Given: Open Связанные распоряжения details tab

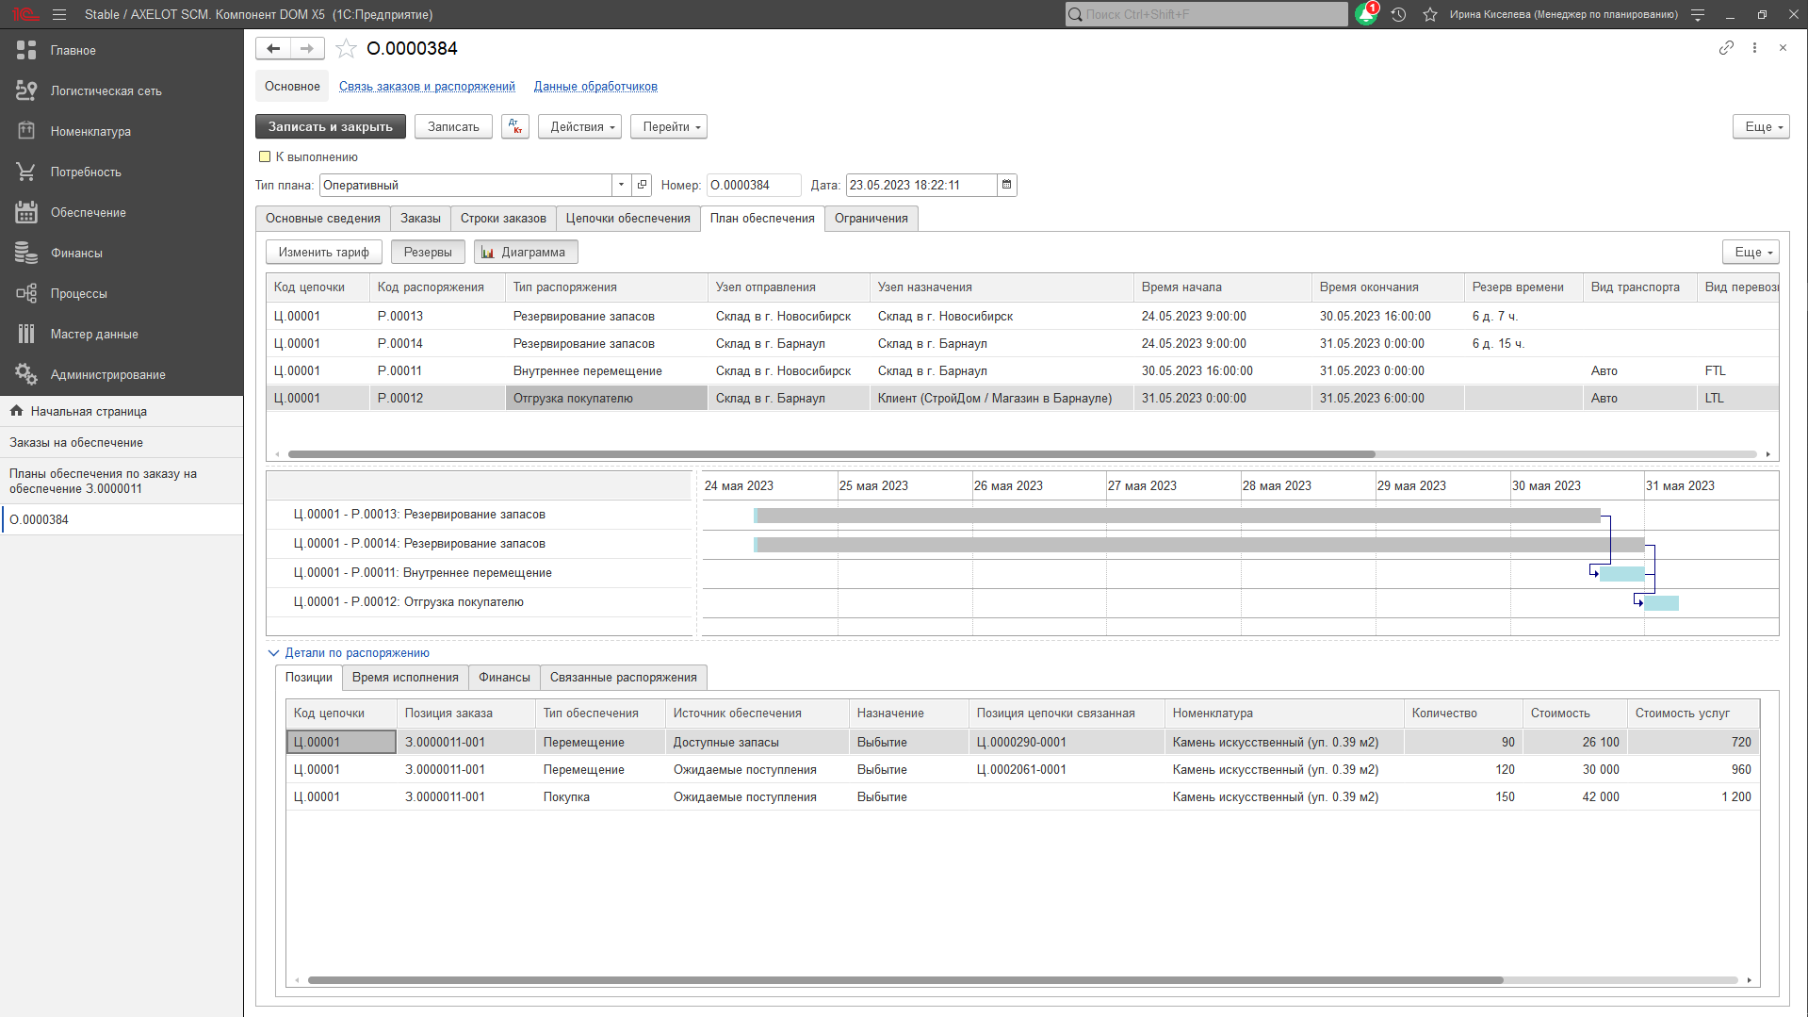Looking at the screenshot, I should click(x=624, y=677).
